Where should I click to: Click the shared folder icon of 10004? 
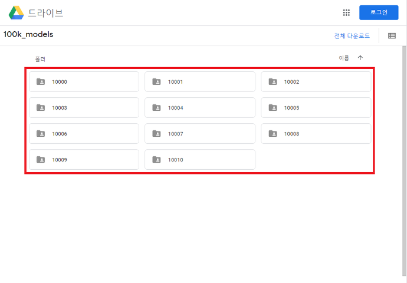(x=156, y=108)
